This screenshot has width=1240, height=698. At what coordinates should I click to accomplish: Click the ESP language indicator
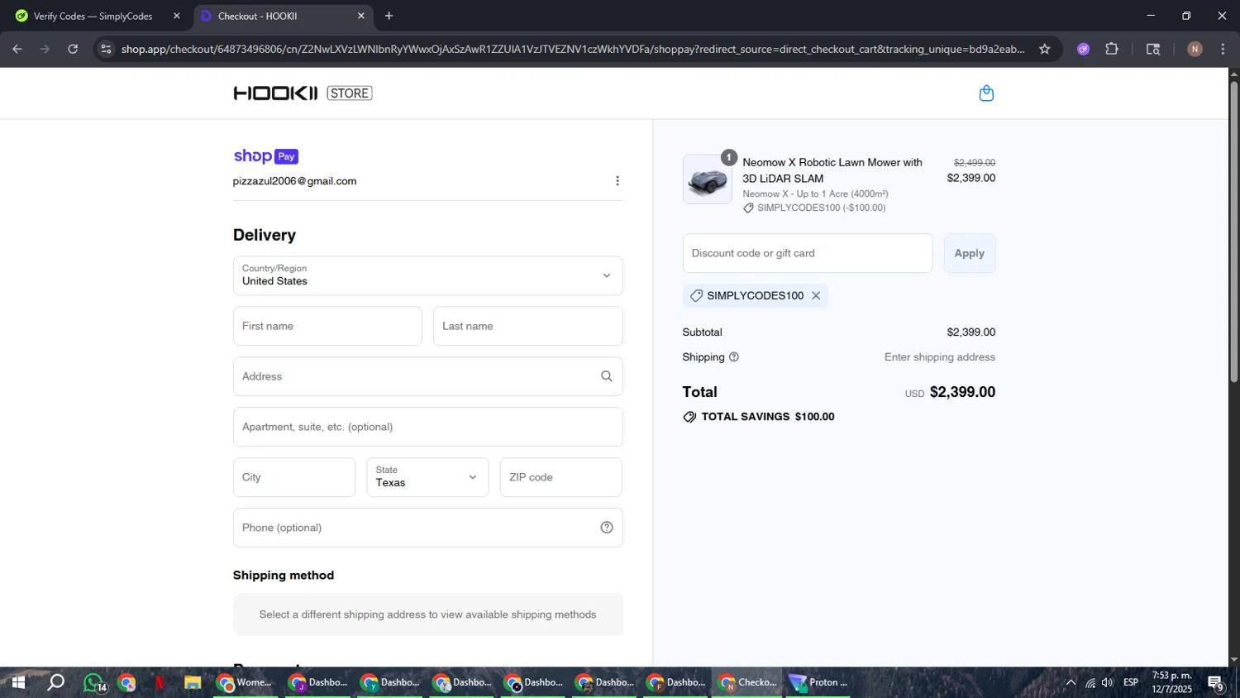[x=1131, y=682]
